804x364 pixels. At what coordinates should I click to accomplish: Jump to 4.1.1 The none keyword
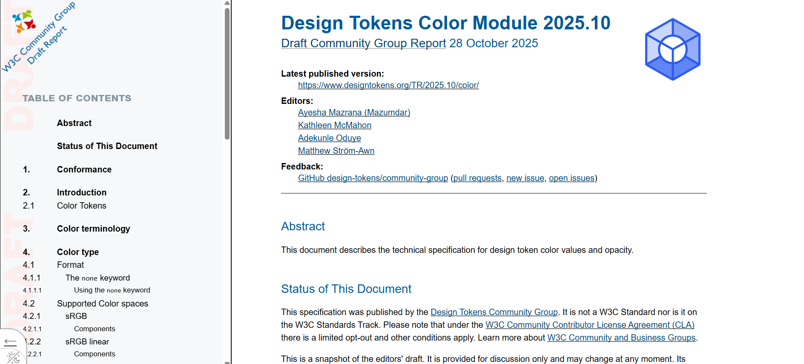click(x=97, y=278)
